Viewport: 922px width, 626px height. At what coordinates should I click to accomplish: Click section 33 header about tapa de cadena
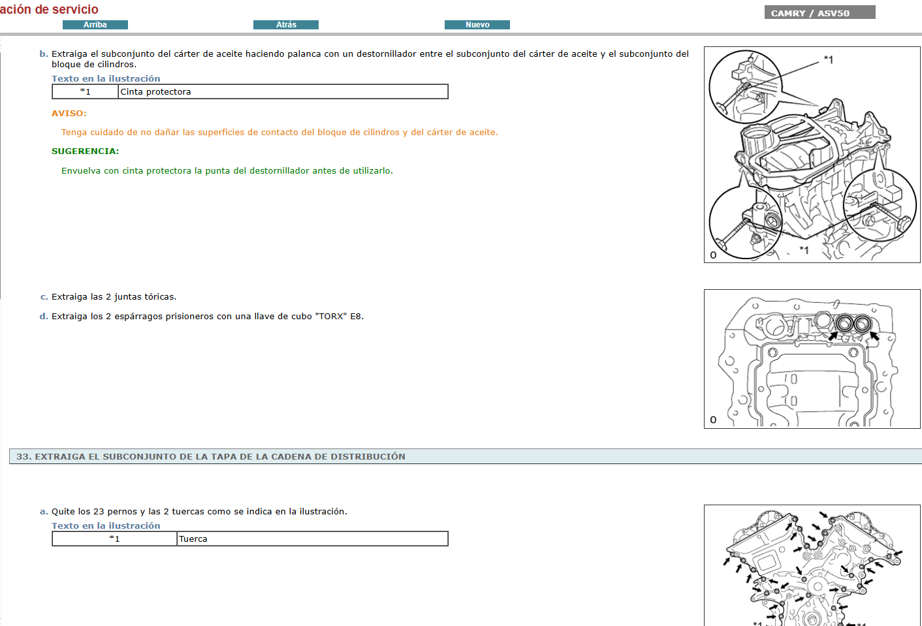[210, 457]
